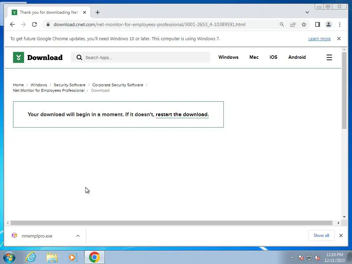Dismiss the Chrome update notice

pos(339,38)
